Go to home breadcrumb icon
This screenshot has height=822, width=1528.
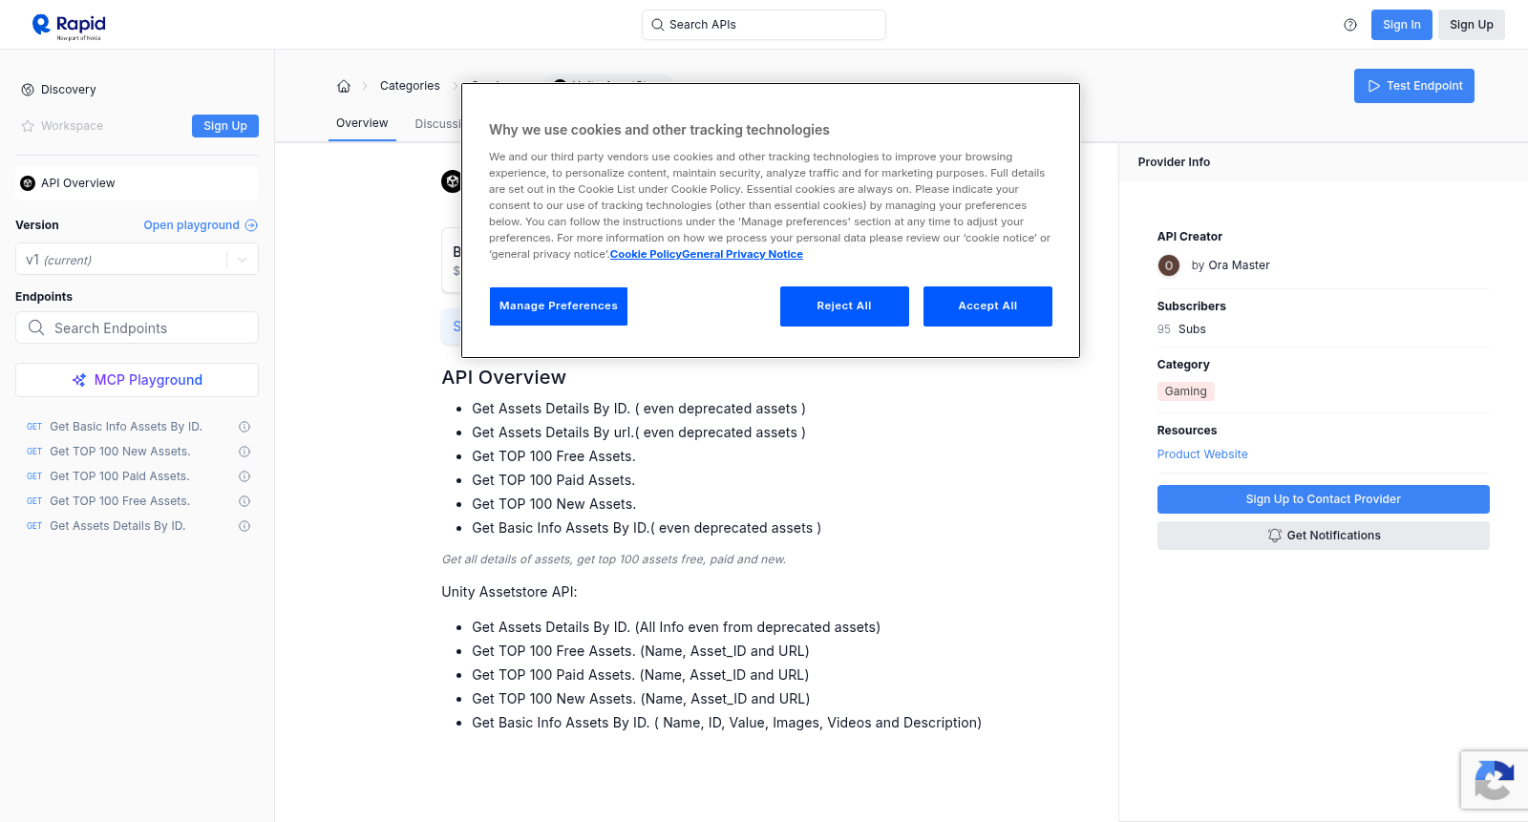pos(344,86)
